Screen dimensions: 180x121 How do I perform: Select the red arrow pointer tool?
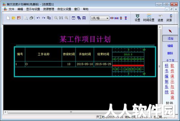point(170,31)
